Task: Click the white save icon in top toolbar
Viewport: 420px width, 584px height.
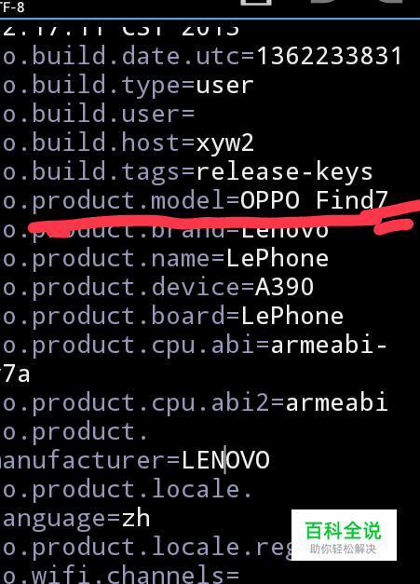Action: 256,3
